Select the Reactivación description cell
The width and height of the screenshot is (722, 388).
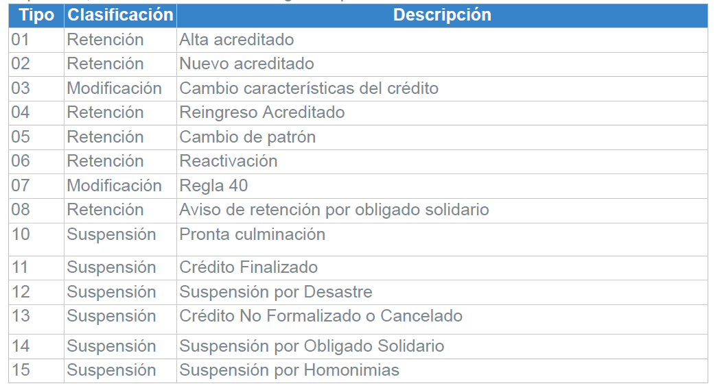pyautogui.click(x=442, y=162)
